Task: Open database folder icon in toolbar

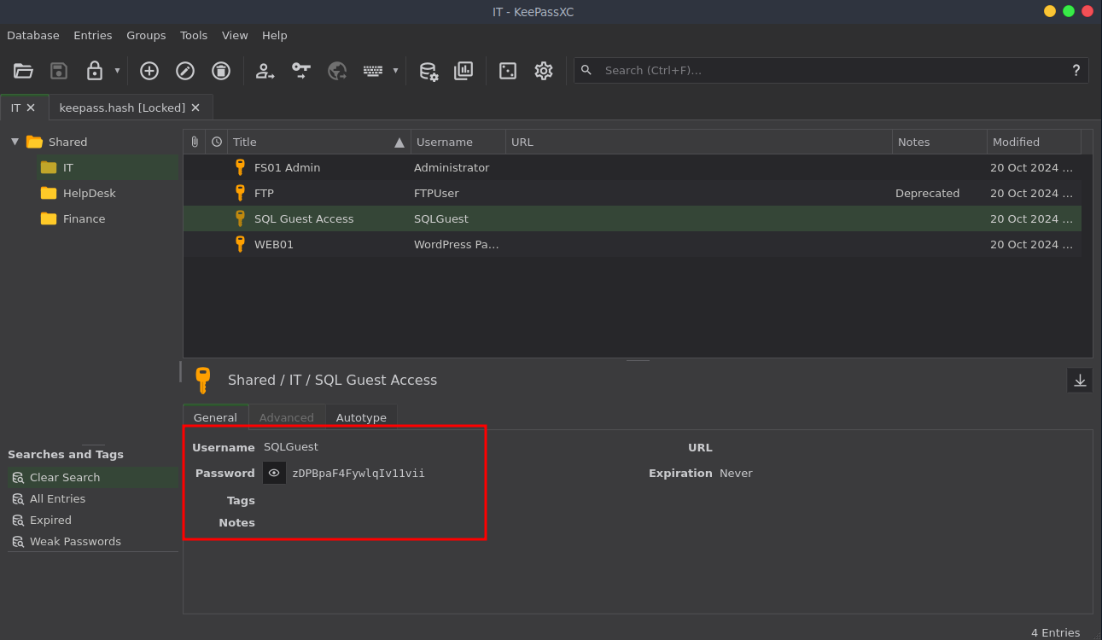Action: tap(23, 71)
